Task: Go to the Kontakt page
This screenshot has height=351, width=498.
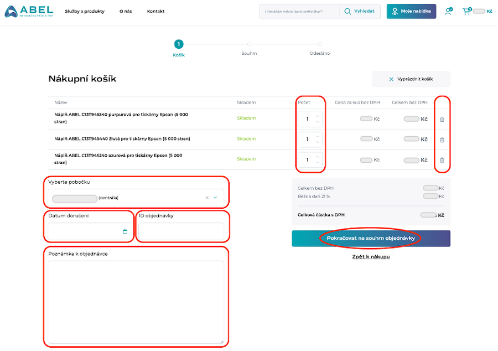Action: (155, 12)
